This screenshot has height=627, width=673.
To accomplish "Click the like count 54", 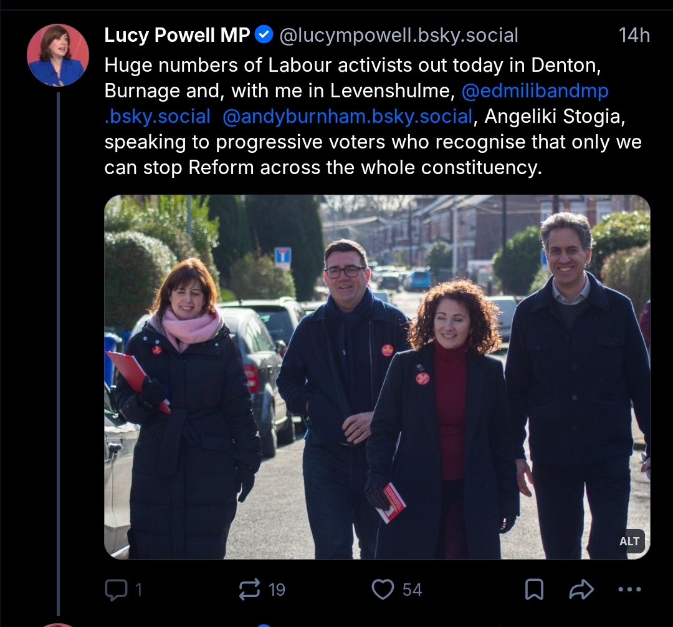I will click(412, 590).
